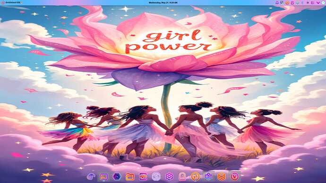Open the orange file manager folder in dock
Image resolution: width=326 pixels, height=183 pixels.
coord(130,177)
